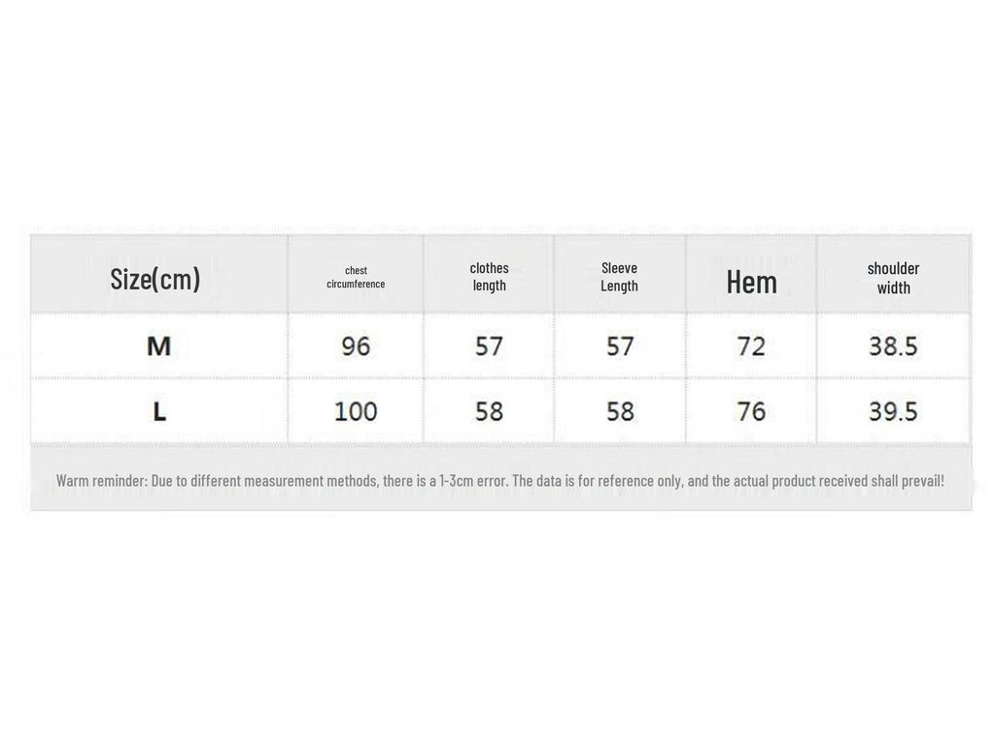Click the clothes length column header
The width and height of the screenshot is (995, 746).
coord(489,277)
